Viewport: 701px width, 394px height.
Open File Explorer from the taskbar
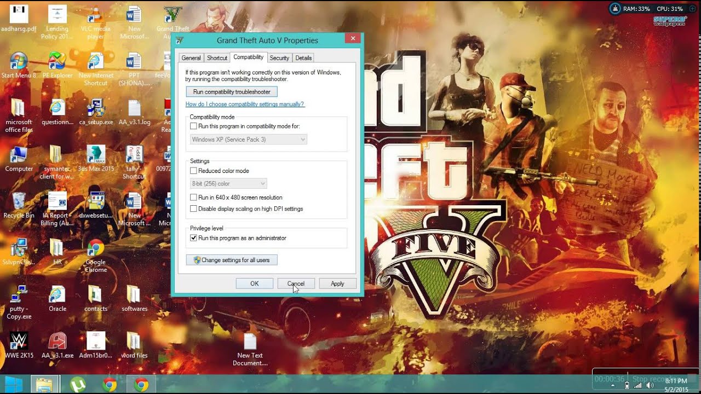click(x=44, y=385)
